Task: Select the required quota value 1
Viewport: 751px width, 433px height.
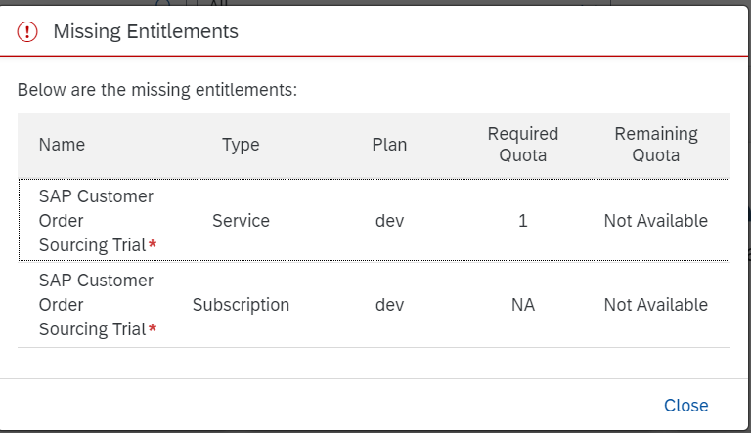Action: [523, 221]
